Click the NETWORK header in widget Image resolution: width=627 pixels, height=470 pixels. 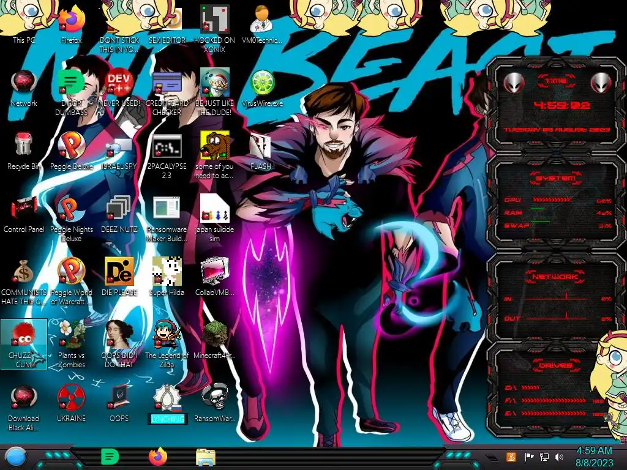pos(556,277)
